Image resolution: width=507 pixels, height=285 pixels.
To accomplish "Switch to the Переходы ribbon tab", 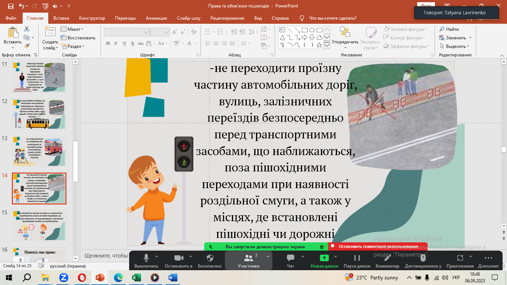I will [125, 18].
